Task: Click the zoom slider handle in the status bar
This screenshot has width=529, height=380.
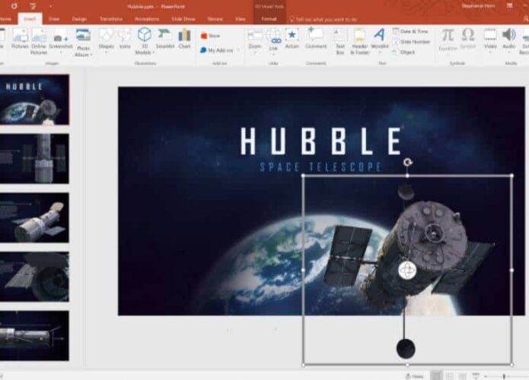Action: pyautogui.click(x=504, y=376)
